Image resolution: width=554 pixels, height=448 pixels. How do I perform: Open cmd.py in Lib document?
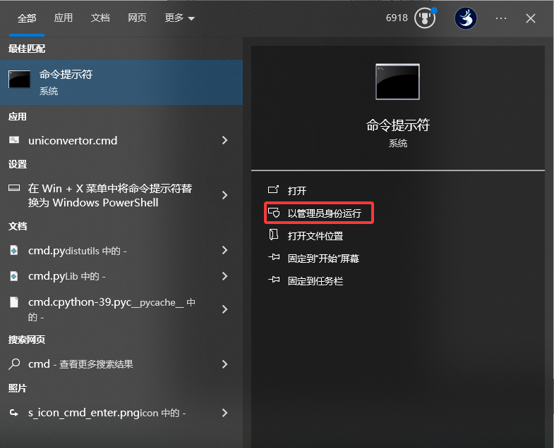click(121, 276)
